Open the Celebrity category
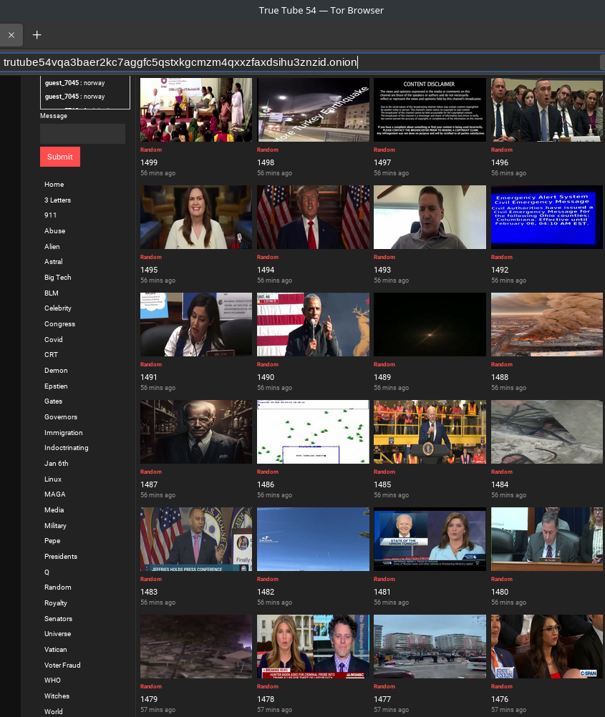This screenshot has width=605, height=717. pos(58,308)
